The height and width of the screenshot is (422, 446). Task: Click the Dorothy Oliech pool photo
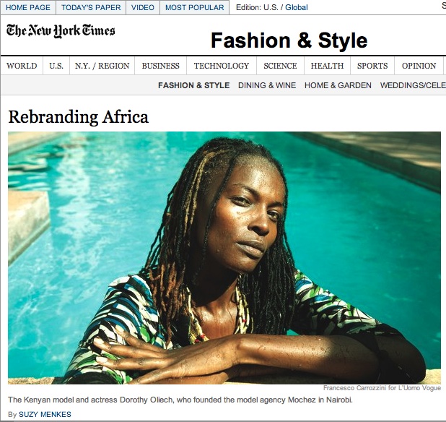[224, 258]
